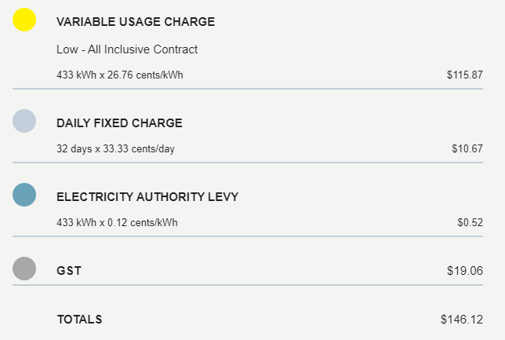Screen dimensions: 505x340
Task: Click the 433 kWh x 0.12 cents/kWh line
Action: 117,222
